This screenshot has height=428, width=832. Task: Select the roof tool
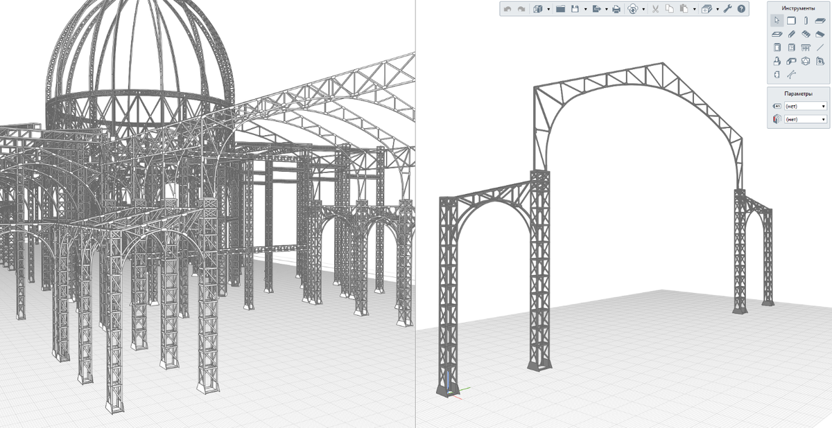click(820, 34)
